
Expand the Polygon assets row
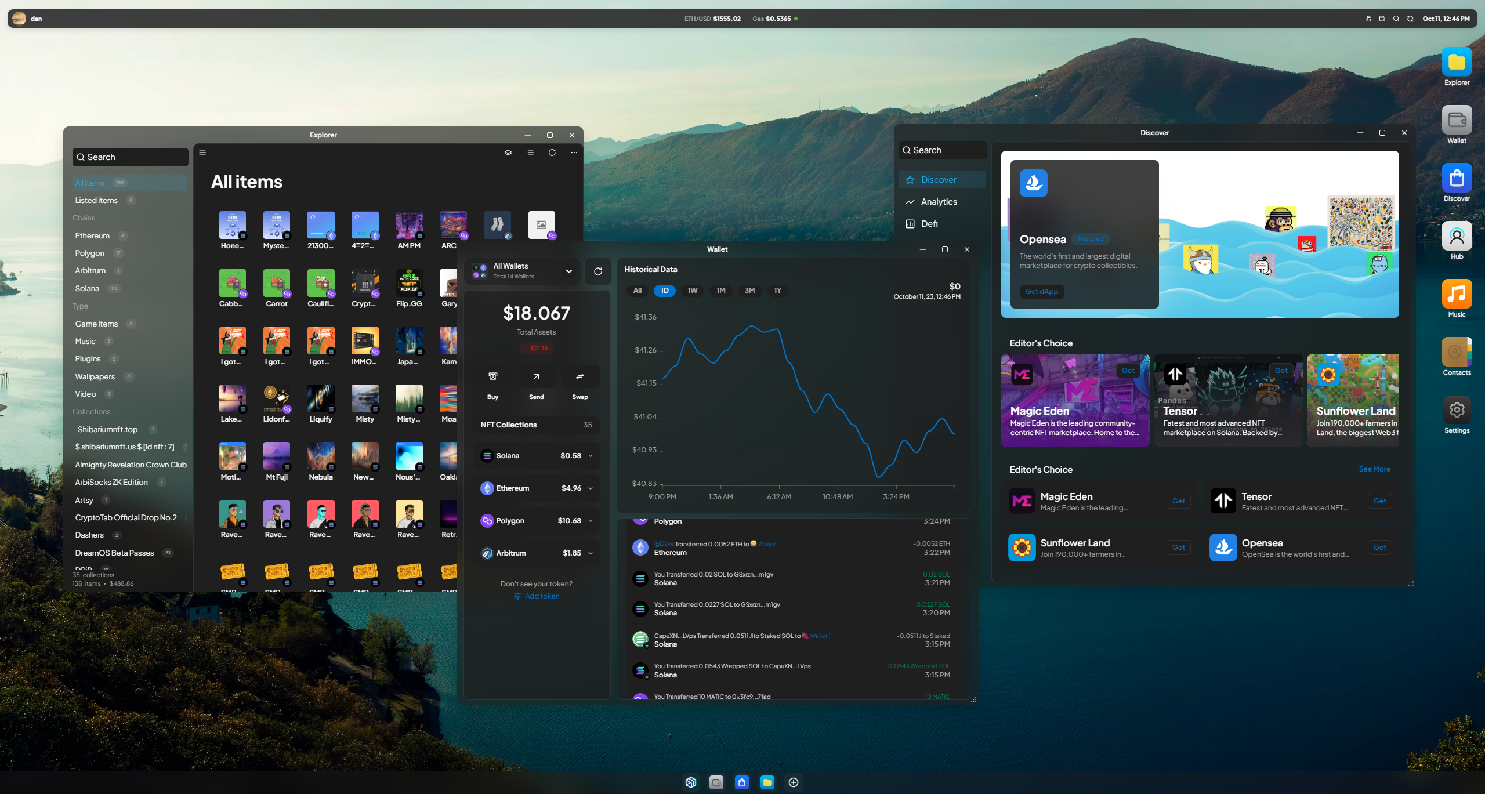591,521
